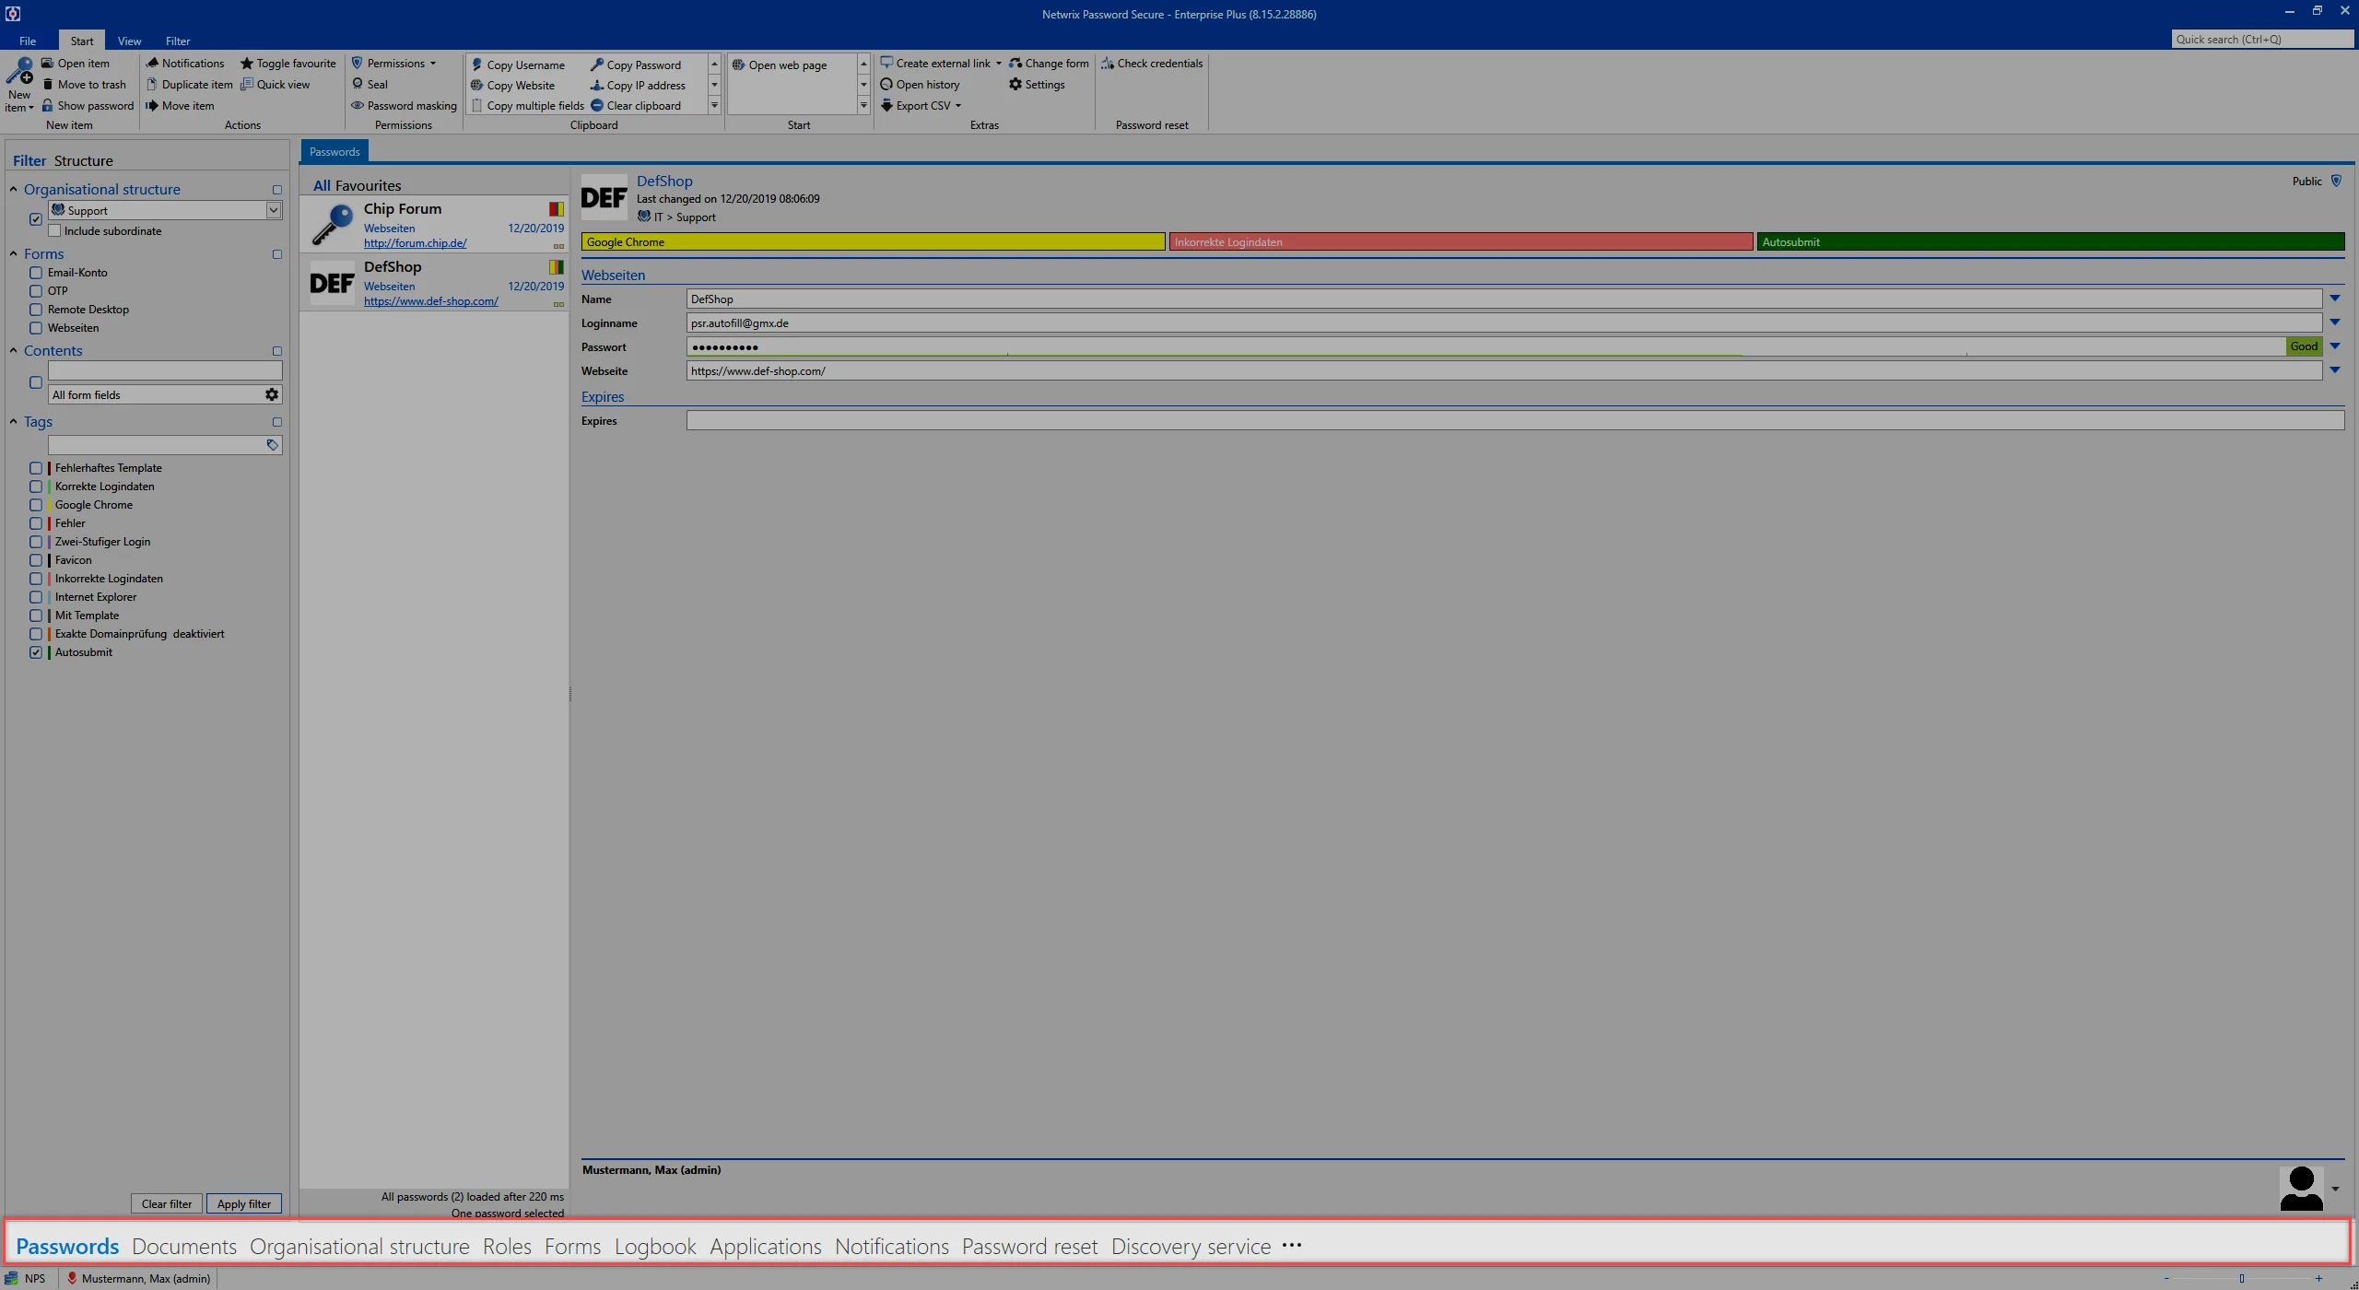The image size is (2359, 1290).
Task: Click the gear next to All form fields
Action: coord(272,394)
